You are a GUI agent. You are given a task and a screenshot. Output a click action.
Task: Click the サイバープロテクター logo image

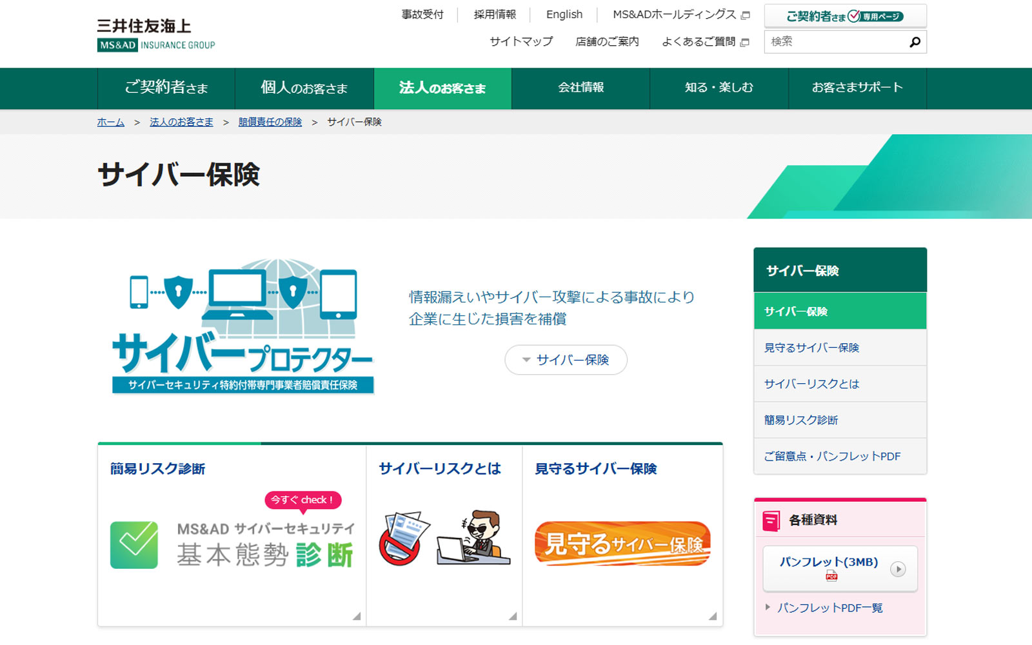pos(243,326)
